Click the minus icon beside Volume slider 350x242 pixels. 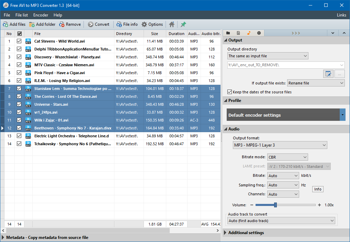tap(252, 205)
